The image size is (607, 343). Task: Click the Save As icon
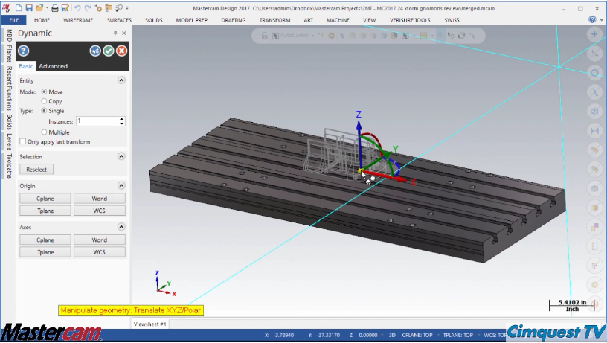[65, 8]
